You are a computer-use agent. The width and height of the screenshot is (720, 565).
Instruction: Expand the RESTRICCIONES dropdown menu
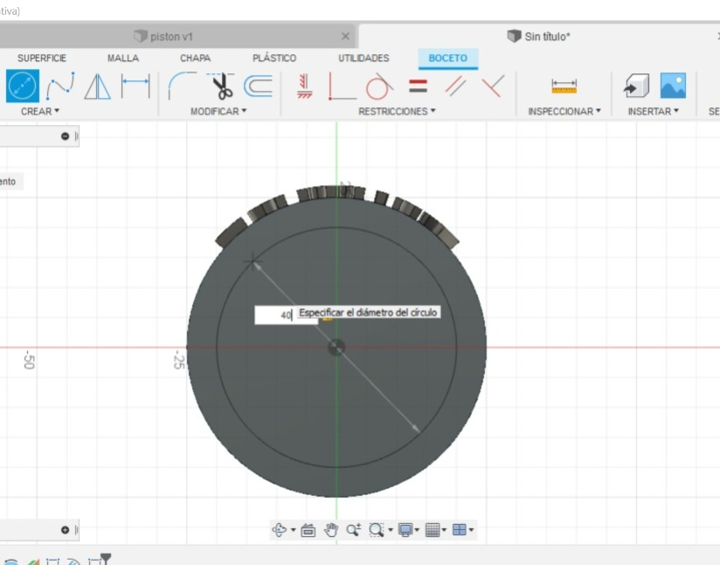click(x=397, y=111)
